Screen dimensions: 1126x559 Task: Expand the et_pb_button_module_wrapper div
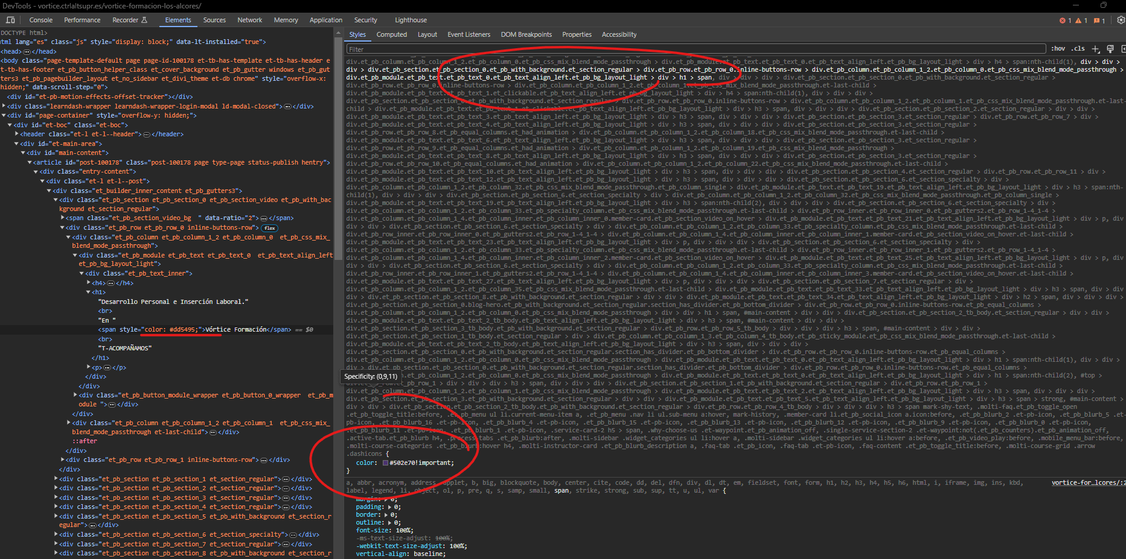tap(75, 395)
